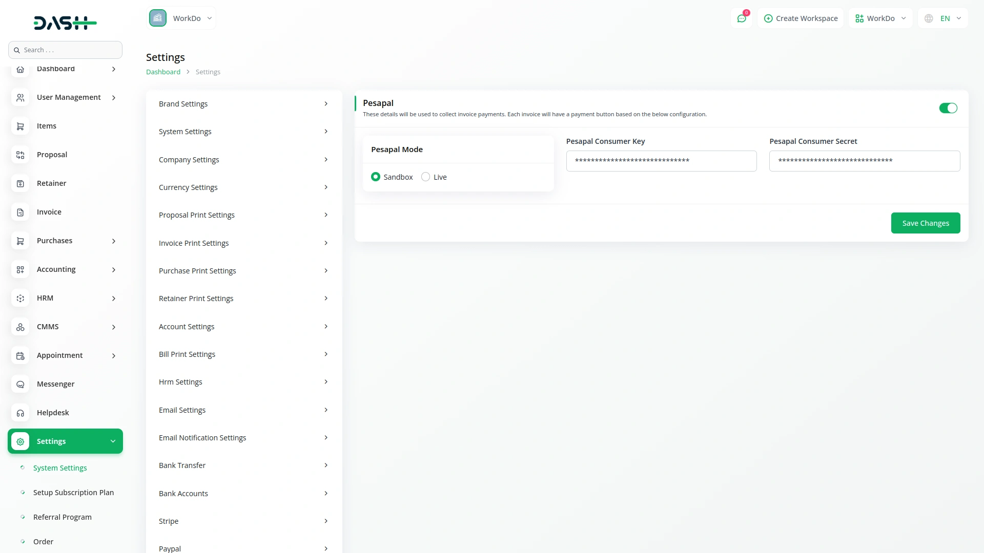Select the Sandbox mode radio button
This screenshot has width=984, height=553.
click(x=376, y=177)
